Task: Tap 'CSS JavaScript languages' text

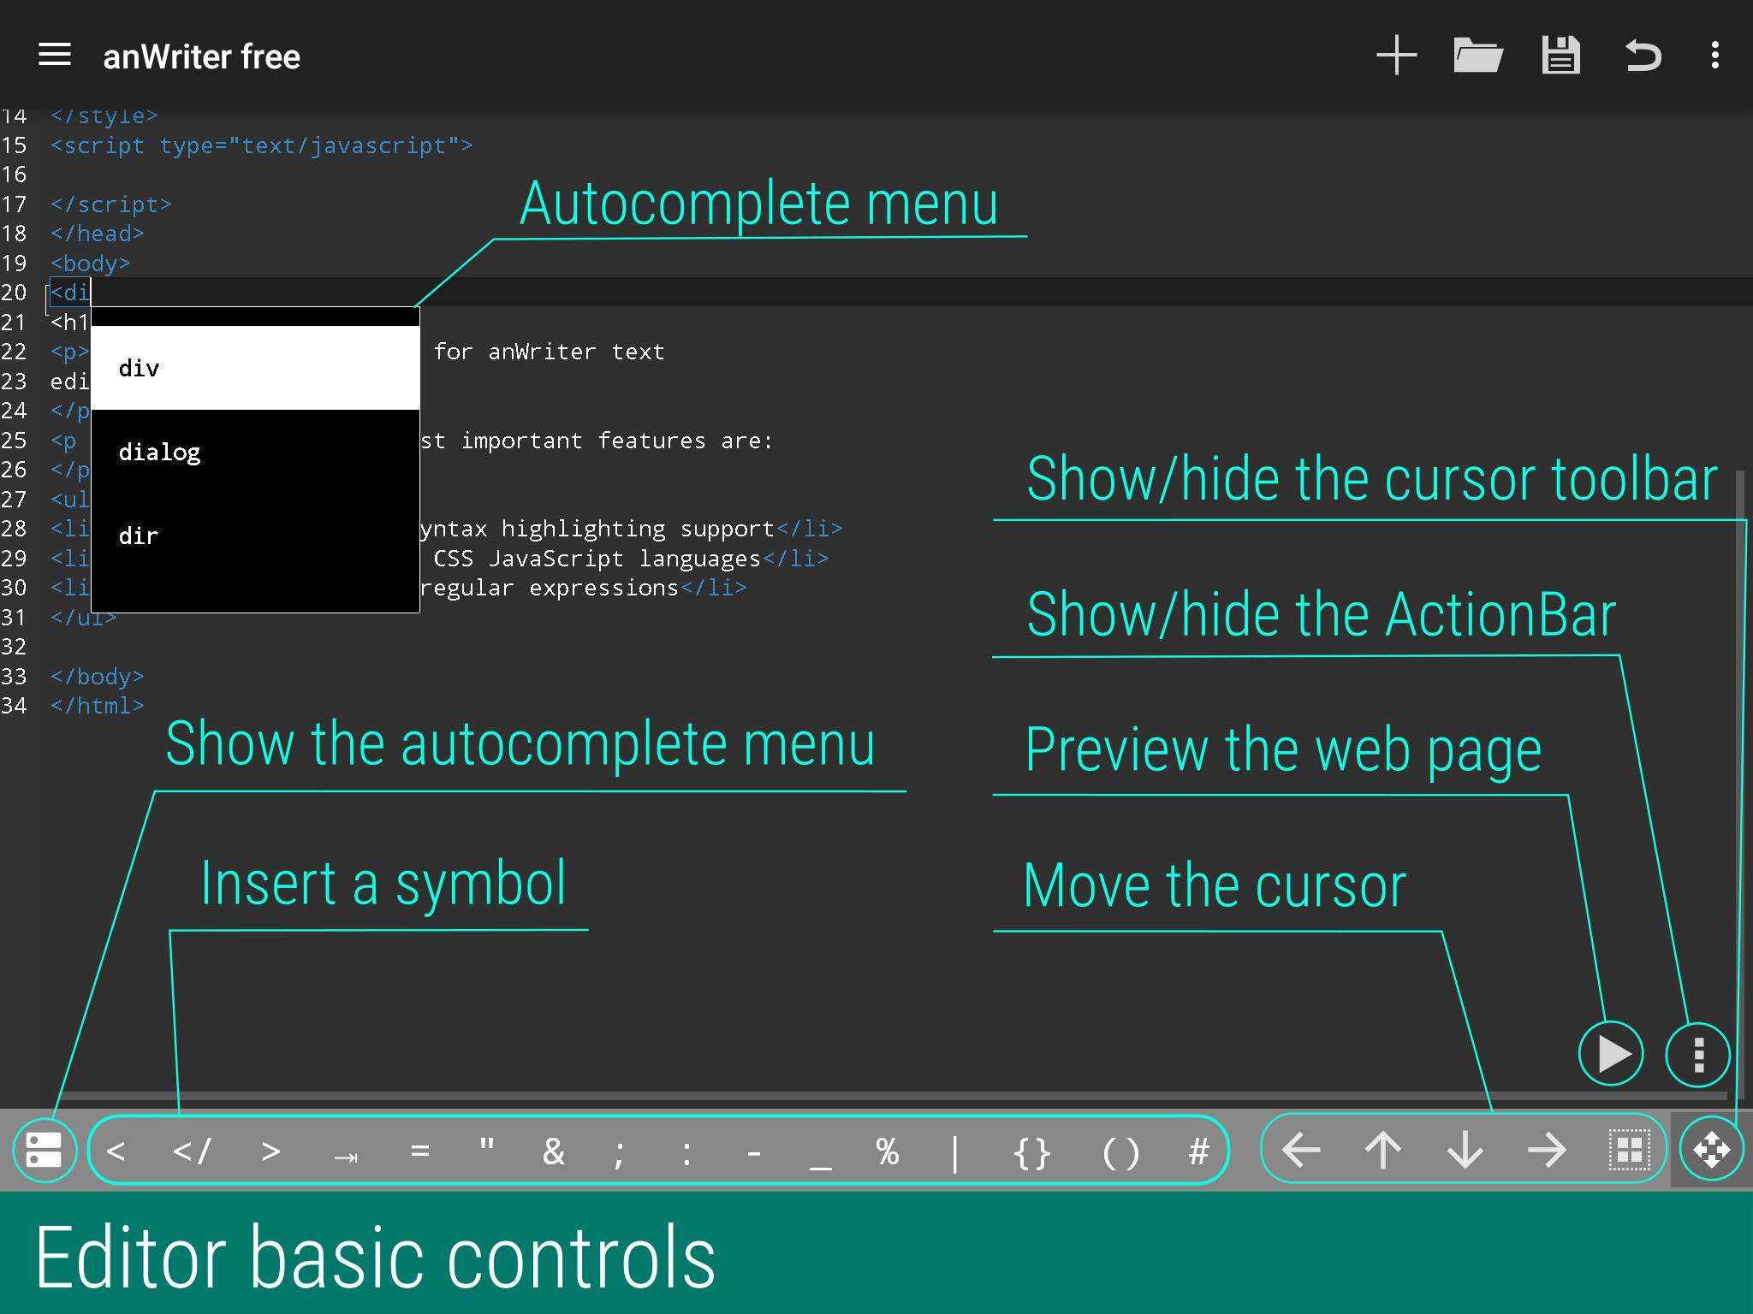Action: coord(597,559)
